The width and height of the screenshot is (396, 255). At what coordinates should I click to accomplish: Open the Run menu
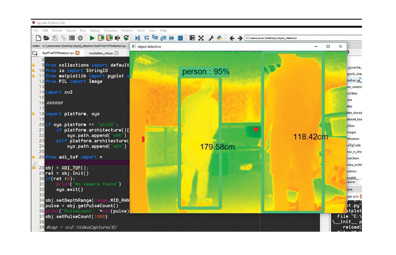[x=83, y=30]
